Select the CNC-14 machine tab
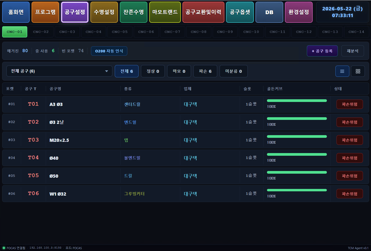This screenshot has width=371, height=251. pyautogui.click(x=357, y=32)
